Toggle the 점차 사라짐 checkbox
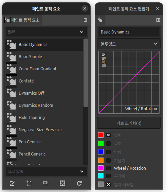This screenshot has width=168, height=192. coord(108,184)
